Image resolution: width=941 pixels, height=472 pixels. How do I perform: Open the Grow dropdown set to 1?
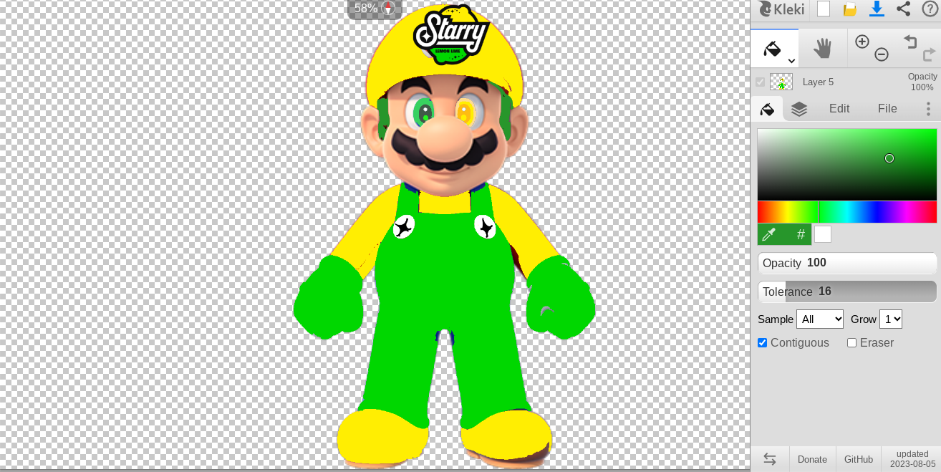tap(891, 319)
